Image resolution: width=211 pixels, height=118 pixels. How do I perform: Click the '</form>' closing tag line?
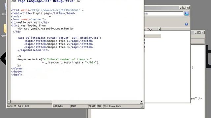(17, 69)
